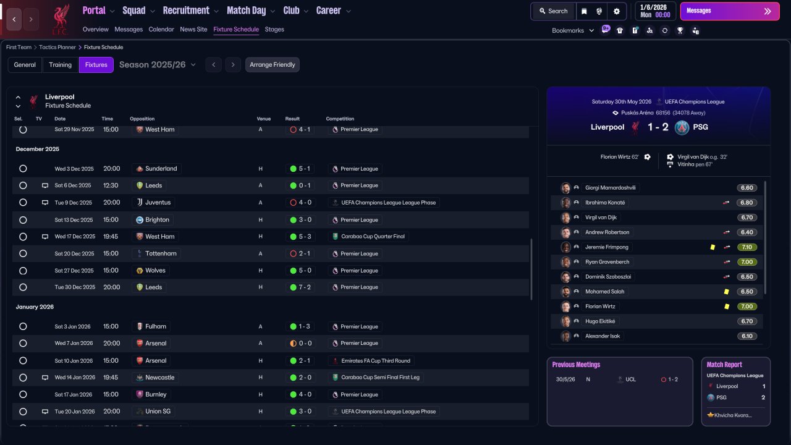Screen dimensions: 791x445
Task: Select the Brighton 13 Dec fixture radio button
Action: click(23, 220)
